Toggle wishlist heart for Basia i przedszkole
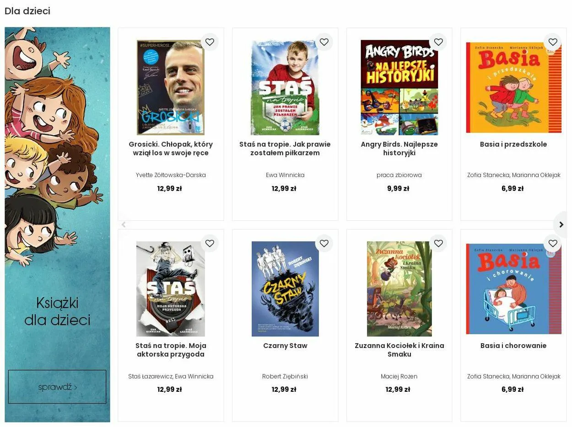 point(553,42)
